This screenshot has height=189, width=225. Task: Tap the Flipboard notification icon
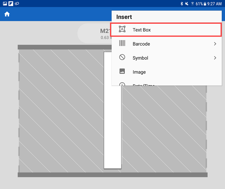11,3
